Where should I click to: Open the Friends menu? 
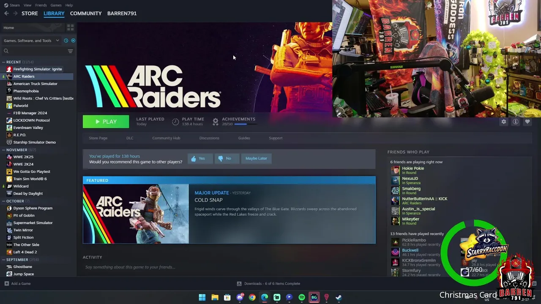click(41, 5)
